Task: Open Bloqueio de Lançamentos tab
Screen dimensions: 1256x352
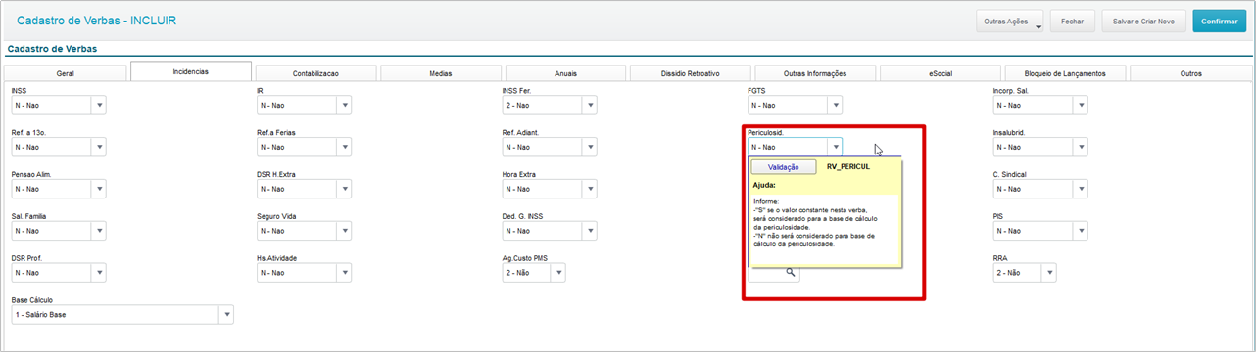Action: (x=1065, y=73)
